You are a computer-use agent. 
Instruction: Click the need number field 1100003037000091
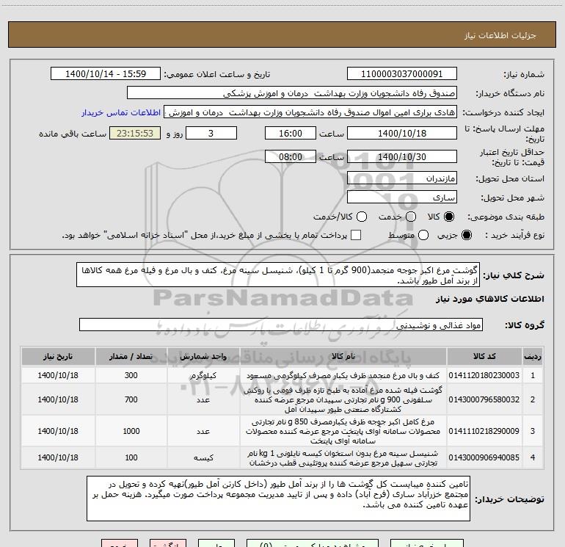tap(402, 74)
